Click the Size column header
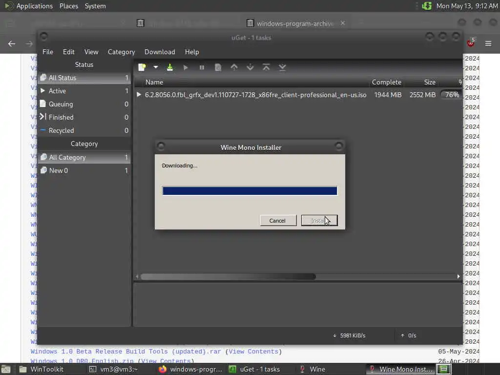Viewport: 500px width, 375px height. (x=430, y=82)
